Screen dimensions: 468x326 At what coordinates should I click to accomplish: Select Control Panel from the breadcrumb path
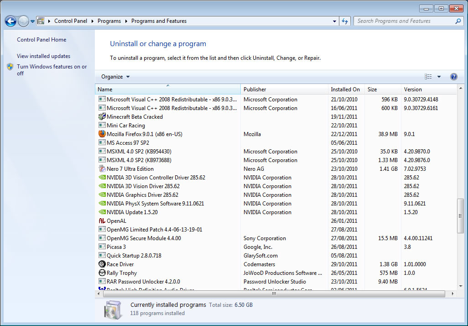coord(71,21)
